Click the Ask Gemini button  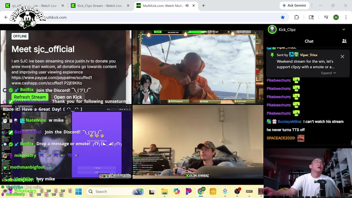[294, 5]
